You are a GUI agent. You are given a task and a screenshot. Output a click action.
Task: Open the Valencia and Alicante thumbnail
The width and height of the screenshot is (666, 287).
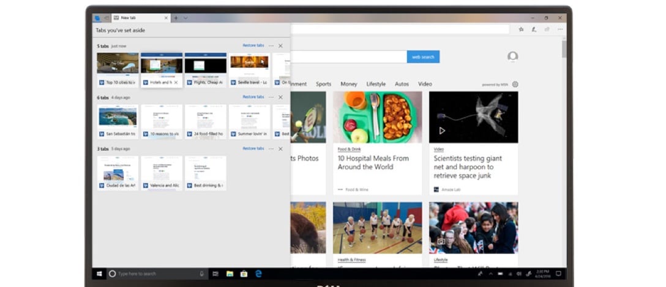162,173
